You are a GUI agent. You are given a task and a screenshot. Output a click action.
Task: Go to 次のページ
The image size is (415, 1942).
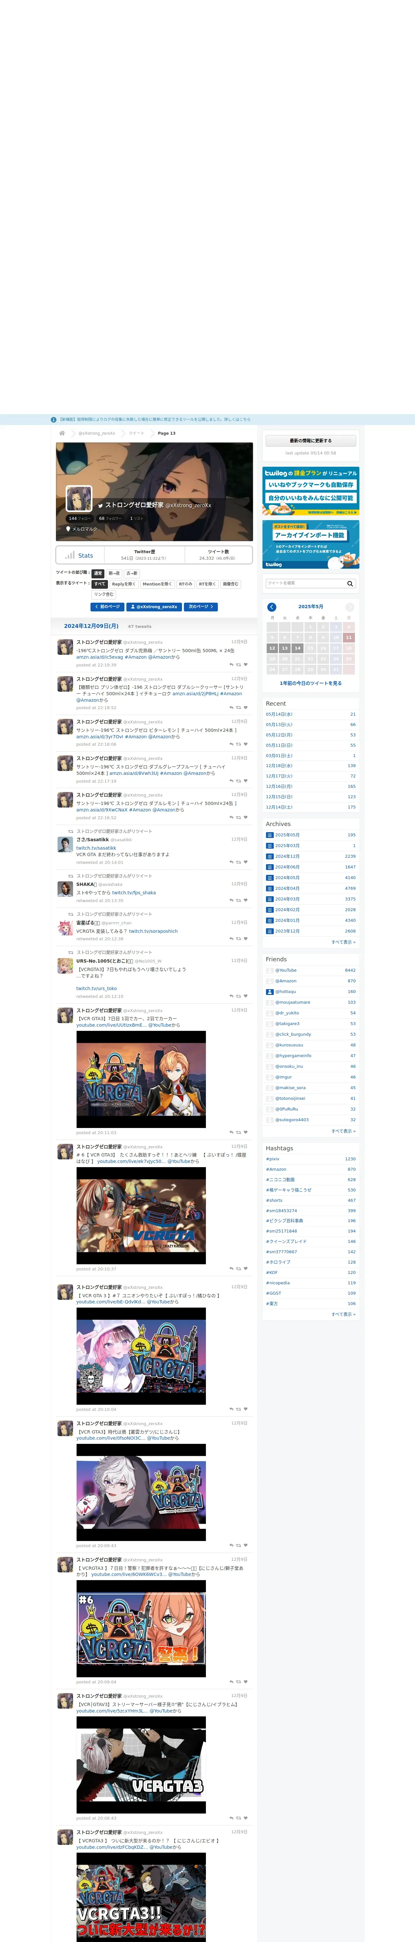point(201,607)
